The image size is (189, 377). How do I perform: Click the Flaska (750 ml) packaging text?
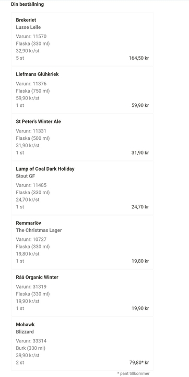pyautogui.click(x=33, y=91)
